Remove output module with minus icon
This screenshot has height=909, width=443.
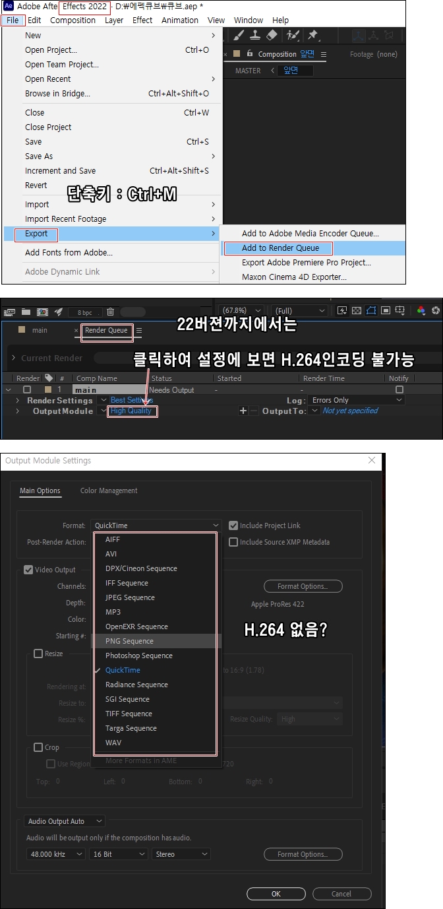click(x=254, y=411)
